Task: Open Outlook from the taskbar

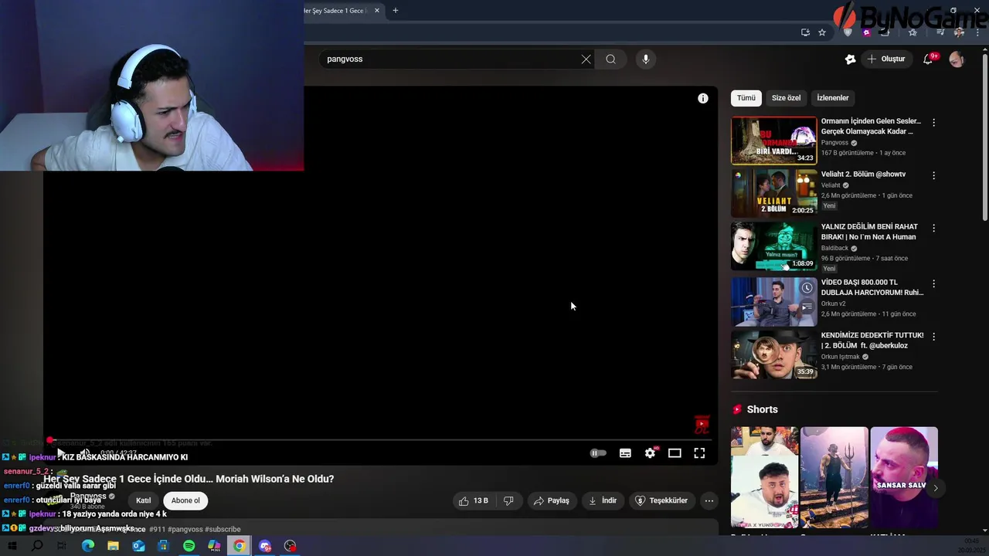Action: 138,546
